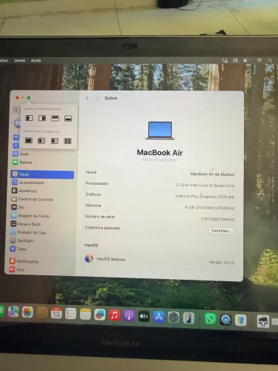Choose the four quarters arrangement icon

[x=67, y=141]
